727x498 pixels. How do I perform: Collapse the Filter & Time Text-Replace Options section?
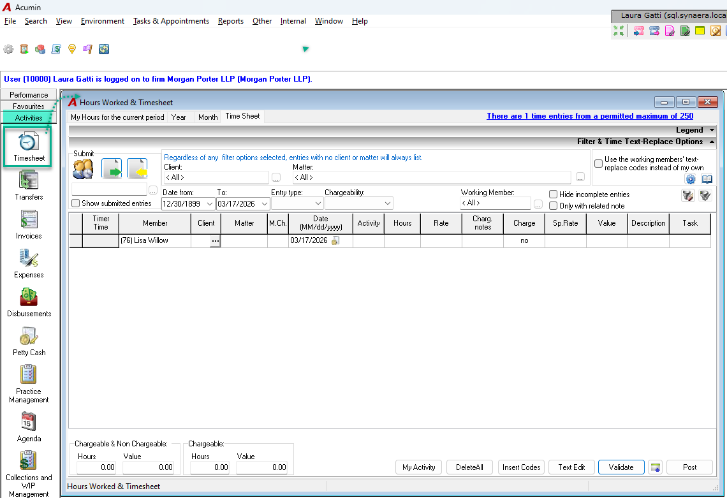click(712, 142)
